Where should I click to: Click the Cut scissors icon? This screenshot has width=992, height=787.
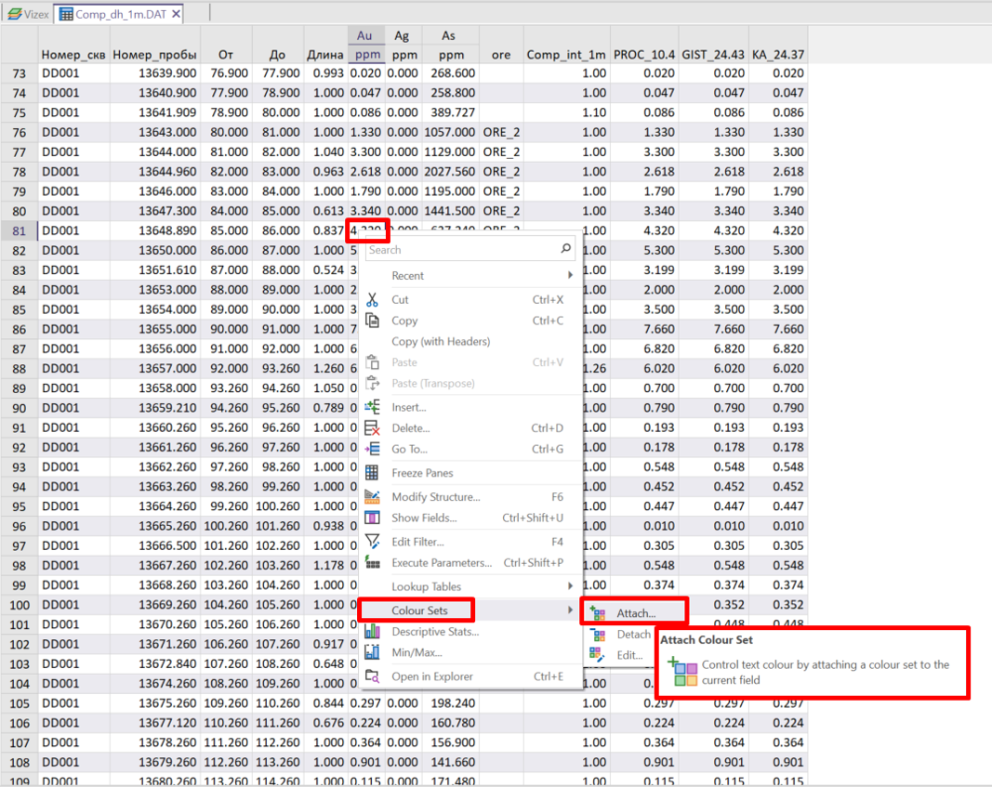pyautogui.click(x=373, y=300)
